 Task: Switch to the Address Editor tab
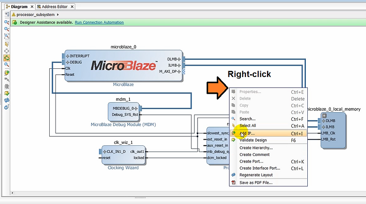click(54, 7)
